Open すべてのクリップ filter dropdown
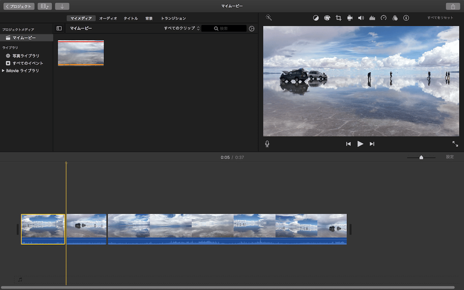 pos(182,28)
